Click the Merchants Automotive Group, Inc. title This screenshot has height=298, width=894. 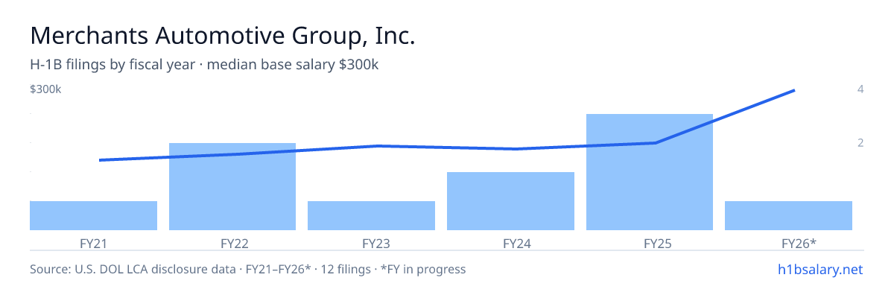(222, 36)
